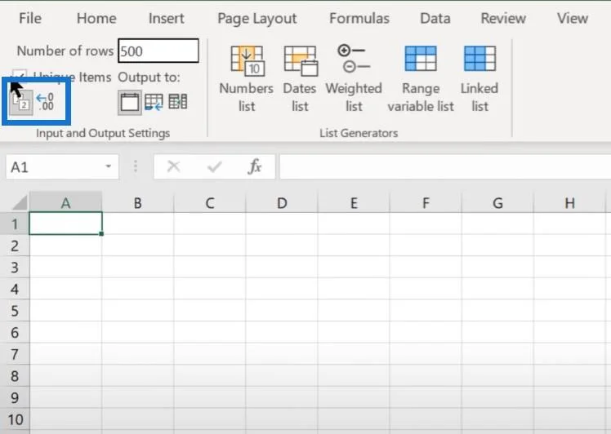Viewport: 611px width, 434px height.
Task: Expand the Name Box dropdown arrow
Action: point(109,166)
